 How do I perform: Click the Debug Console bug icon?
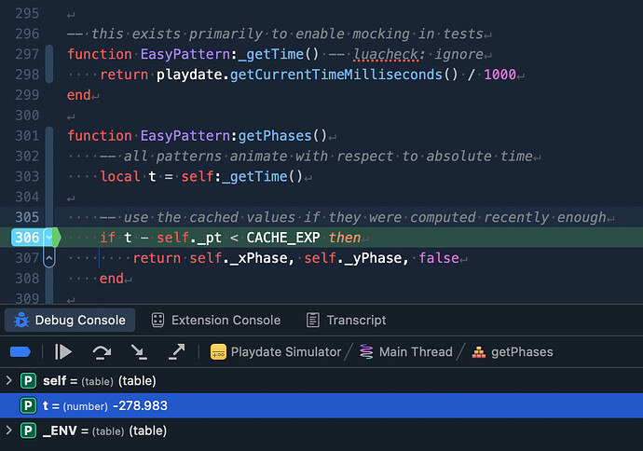21,320
